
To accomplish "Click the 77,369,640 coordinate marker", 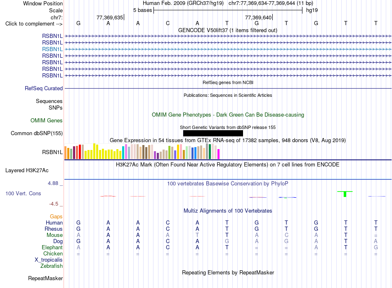I will [x=258, y=17].
